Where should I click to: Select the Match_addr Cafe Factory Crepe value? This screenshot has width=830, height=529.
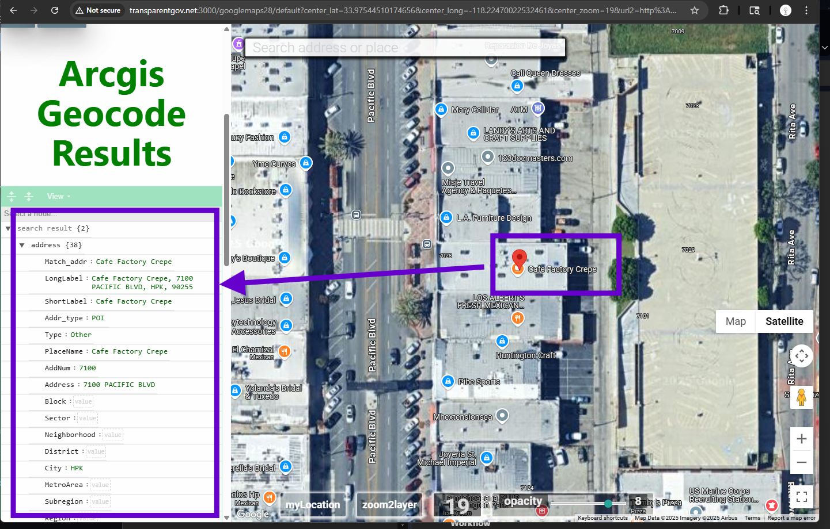point(134,262)
